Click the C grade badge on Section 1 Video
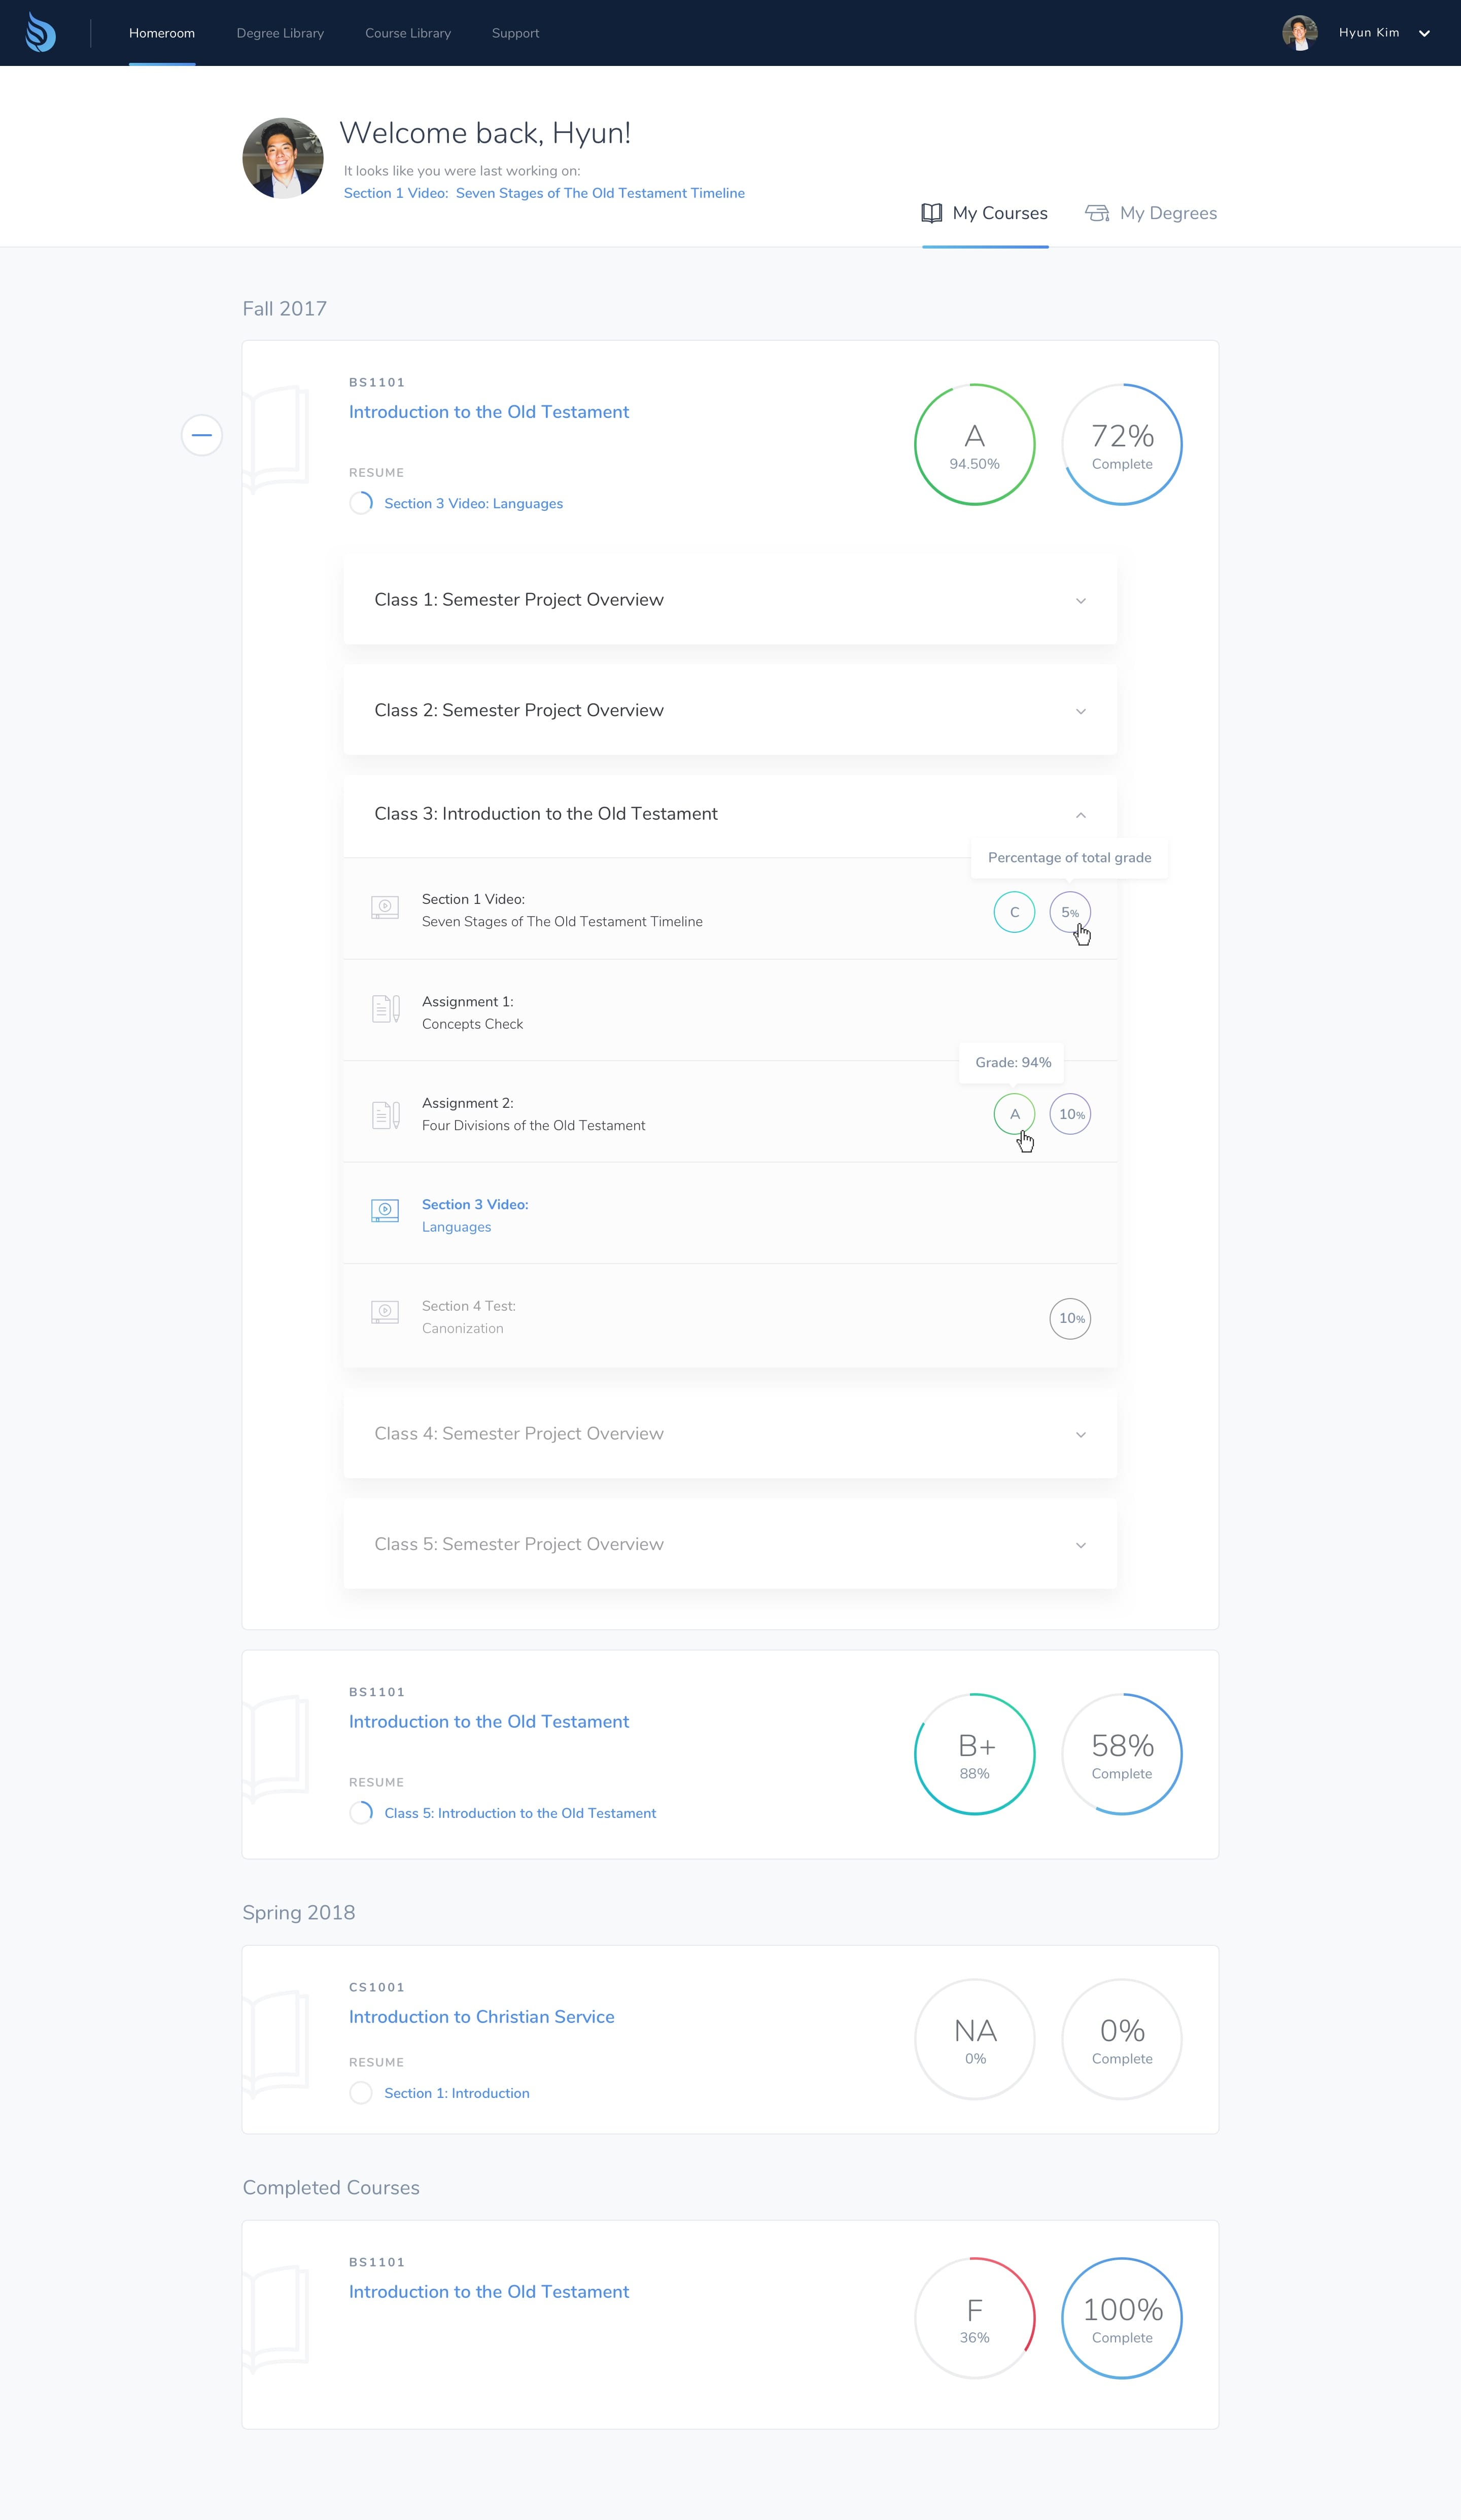The image size is (1461, 2520). [x=1014, y=912]
